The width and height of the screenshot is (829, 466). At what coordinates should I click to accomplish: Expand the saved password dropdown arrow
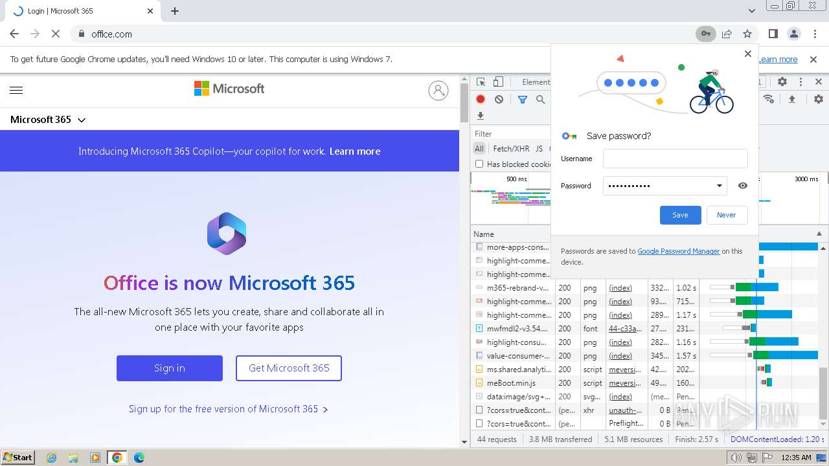click(x=719, y=186)
